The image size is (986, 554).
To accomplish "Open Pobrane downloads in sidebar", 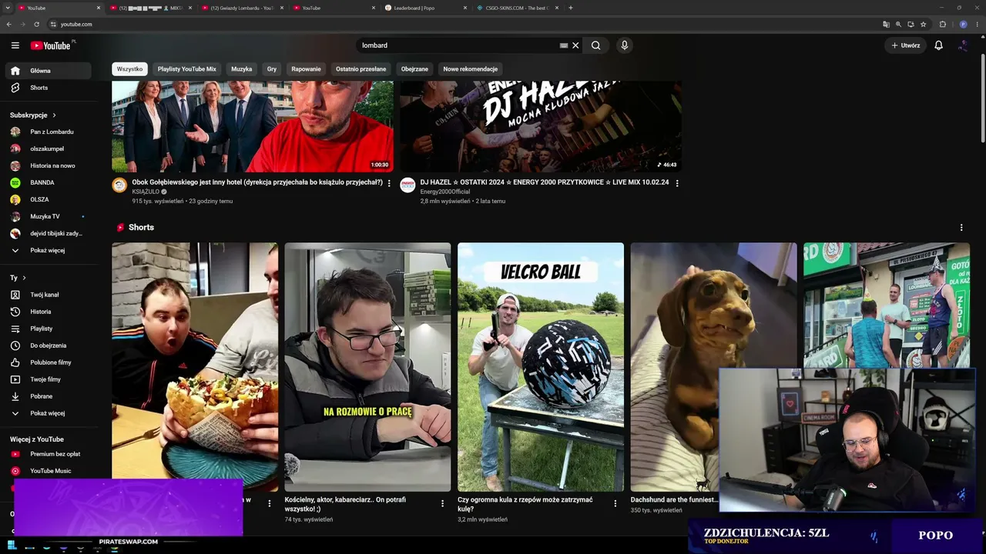I will point(48,396).
